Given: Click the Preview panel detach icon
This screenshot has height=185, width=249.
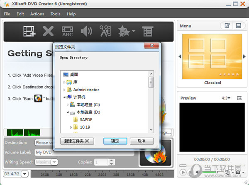Looking at the screenshot, I should click(x=239, y=98).
